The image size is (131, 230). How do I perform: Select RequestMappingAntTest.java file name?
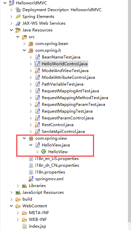(x=70, y=91)
